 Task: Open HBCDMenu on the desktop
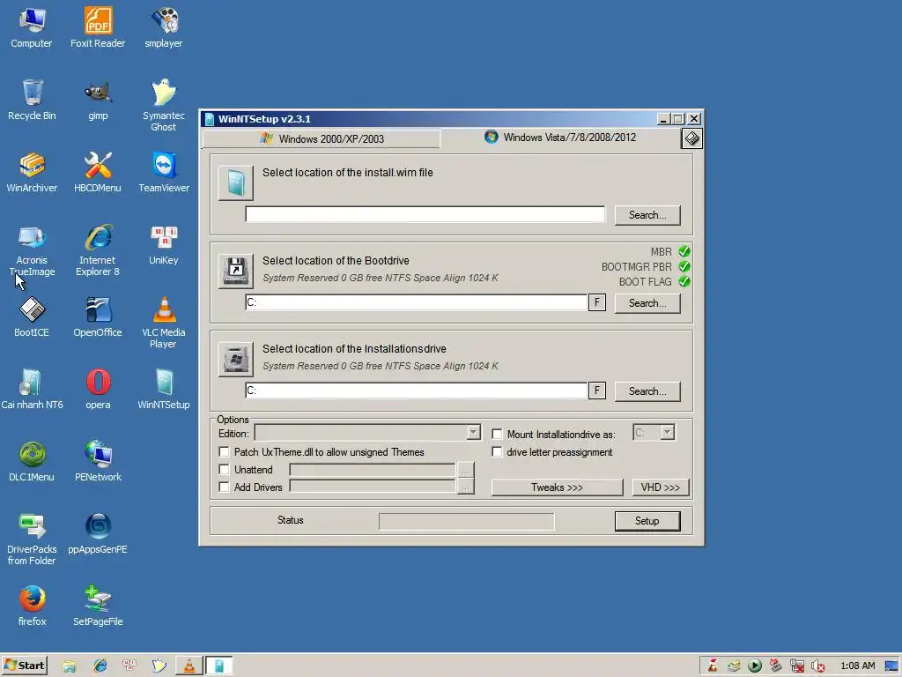(98, 172)
